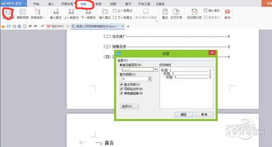
Task: Click Mark Index Entry (标记索引项) icon
Action: pyautogui.click(x=194, y=12)
